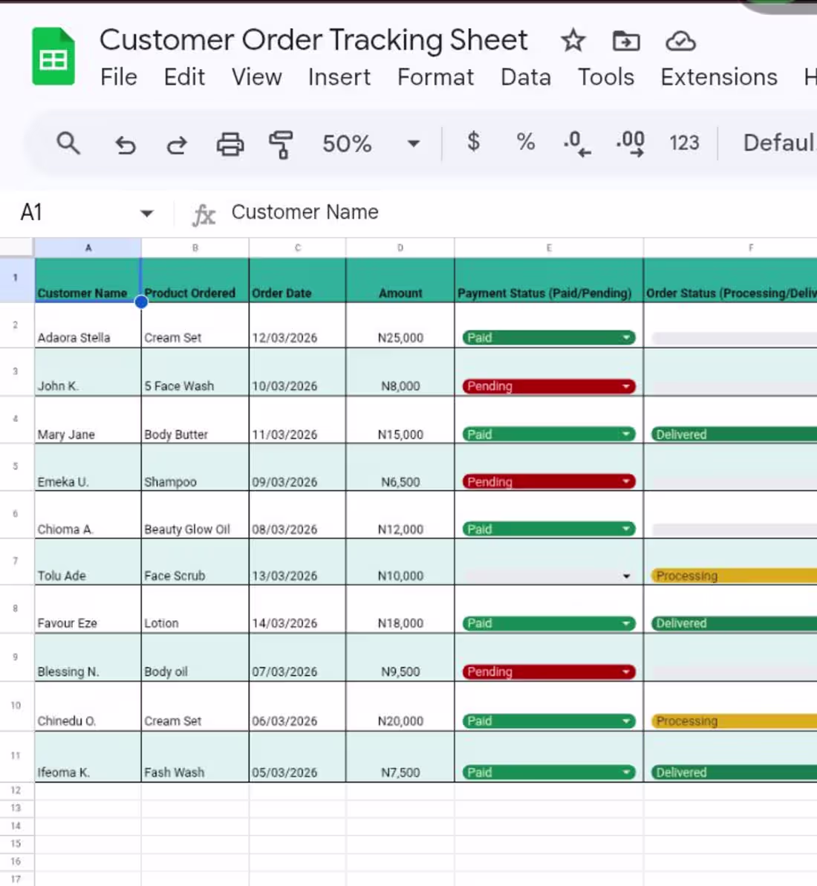The image size is (817, 886).
Task: Select the Product Ordered header cell
Action: click(195, 280)
